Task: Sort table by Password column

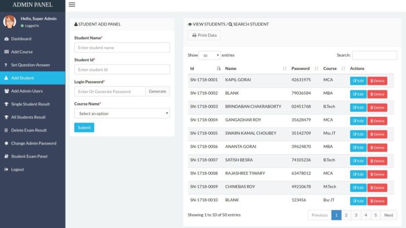Action: click(x=305, y=68)
